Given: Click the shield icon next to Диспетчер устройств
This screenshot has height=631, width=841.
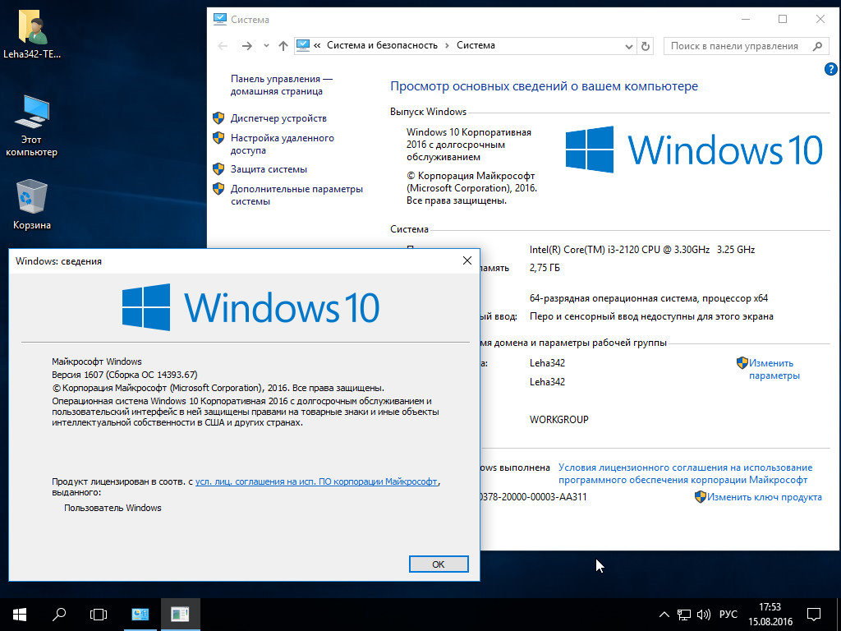Looking at the screenshot, I should point(218,118).
